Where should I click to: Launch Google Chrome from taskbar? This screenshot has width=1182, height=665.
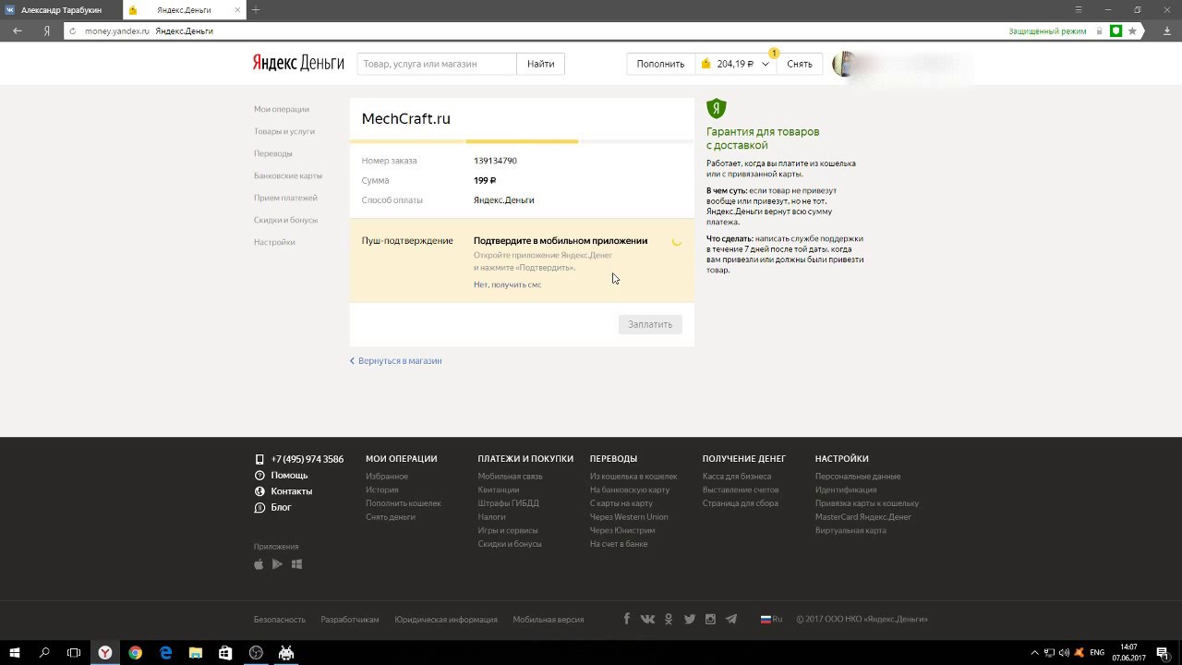tap(136, 653)
